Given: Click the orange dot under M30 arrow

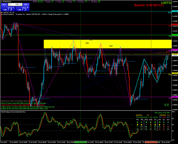Looking at the screenshot, I should (x=151, y=125).
